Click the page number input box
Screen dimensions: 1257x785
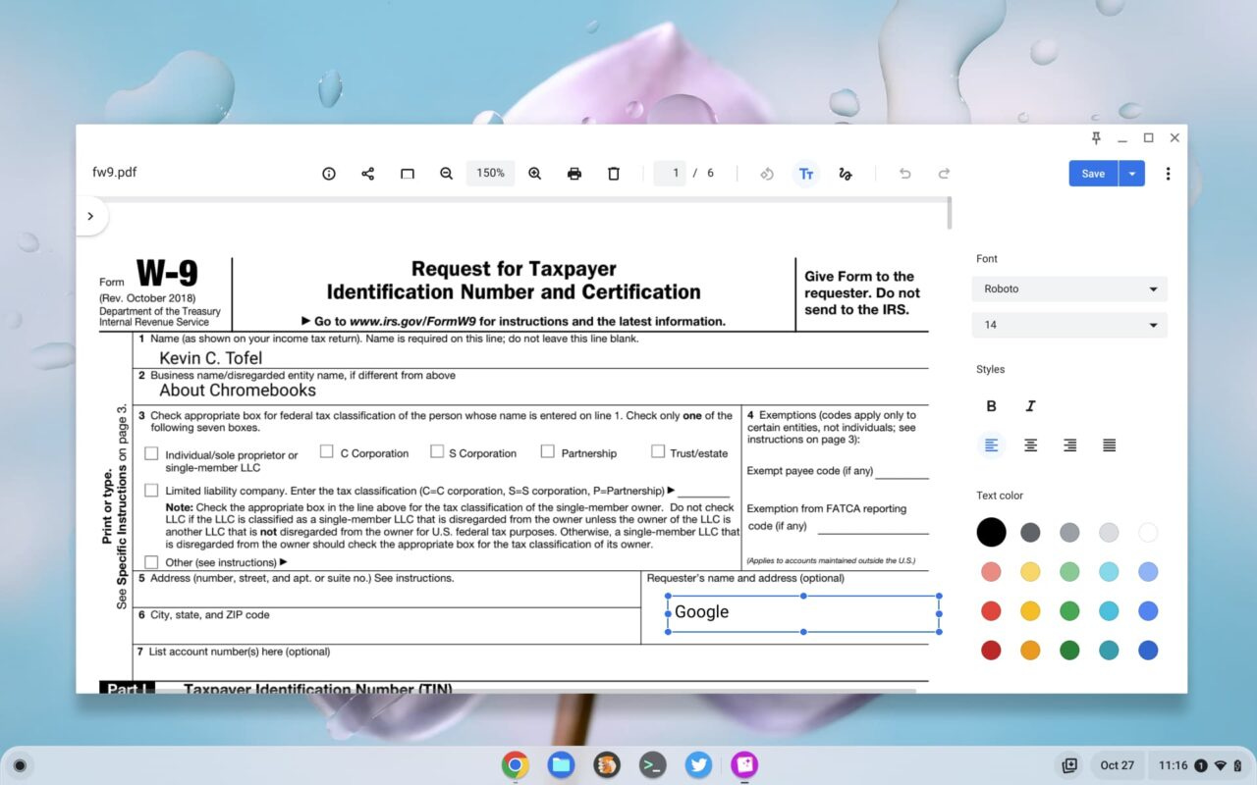coord(671,174)
